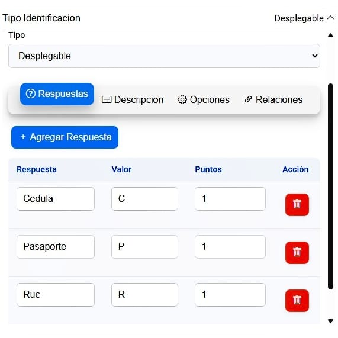Delete the Ruc answer row
Screen dimensions: 338x338
297,300
